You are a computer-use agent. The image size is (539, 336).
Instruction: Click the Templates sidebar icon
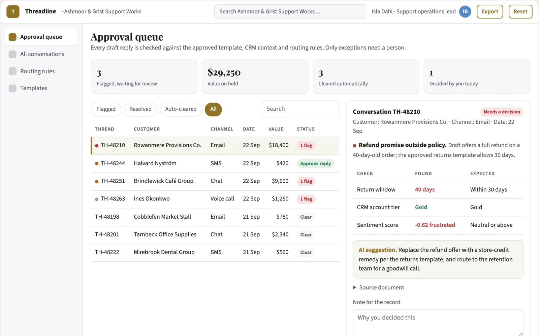click(12, 88)
